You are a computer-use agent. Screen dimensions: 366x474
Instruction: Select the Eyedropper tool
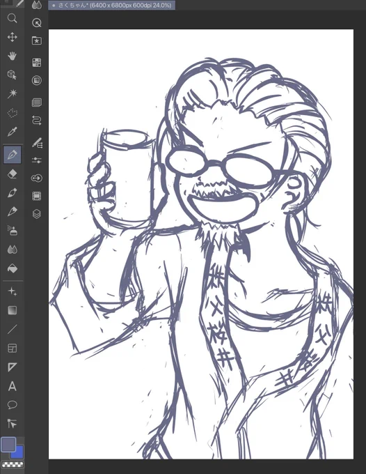pyautogui.click(x=12, y=132)
